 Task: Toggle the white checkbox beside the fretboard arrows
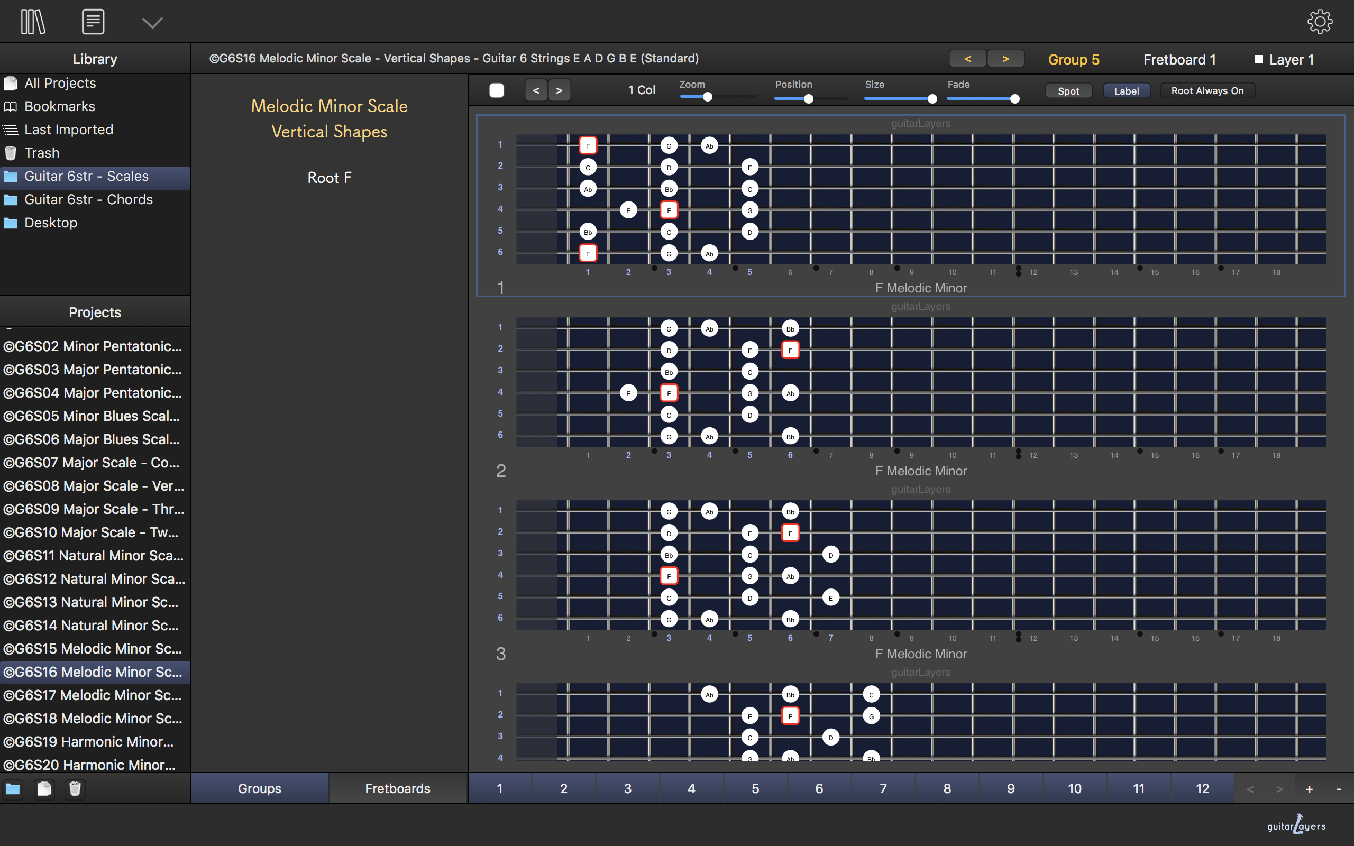click(x=496, y=90)
